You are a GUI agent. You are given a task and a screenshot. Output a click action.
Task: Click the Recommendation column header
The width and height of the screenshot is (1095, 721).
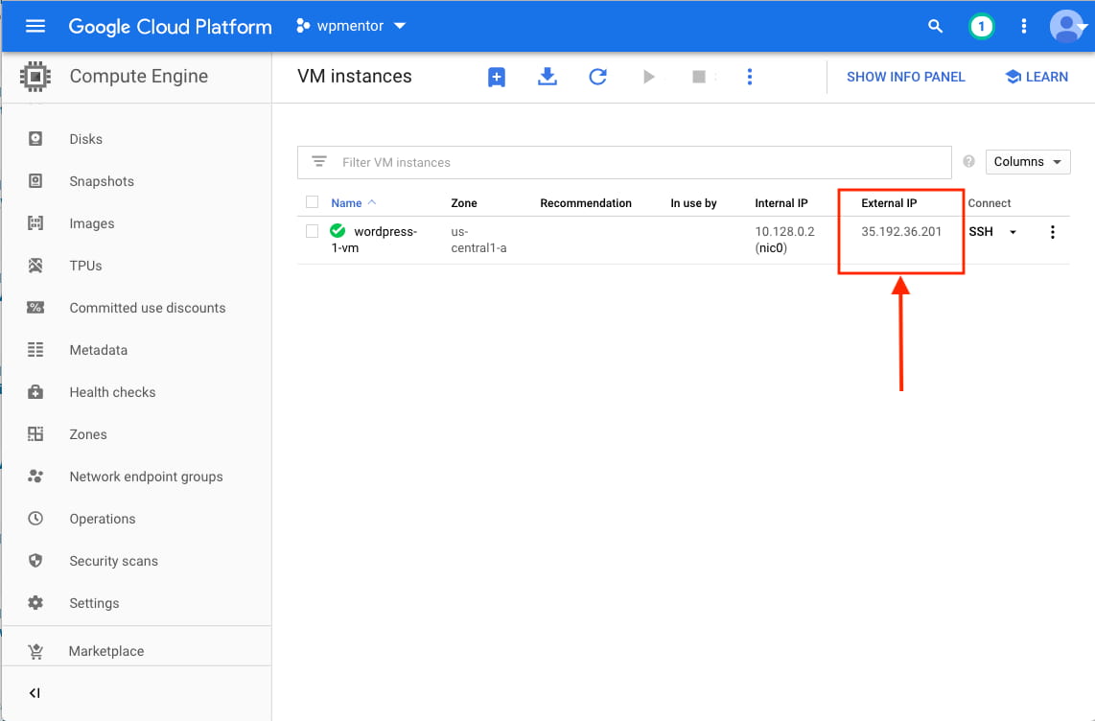pos(585,203)
